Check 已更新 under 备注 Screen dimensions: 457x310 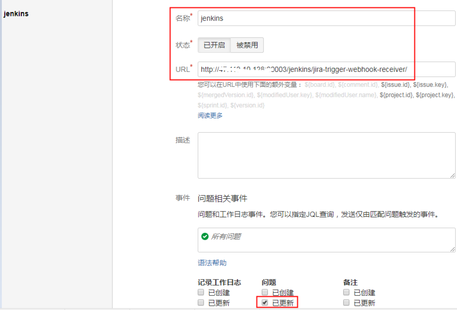(x=346, y=302)
